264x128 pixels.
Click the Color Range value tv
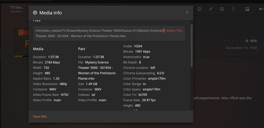tap(144, 84)
